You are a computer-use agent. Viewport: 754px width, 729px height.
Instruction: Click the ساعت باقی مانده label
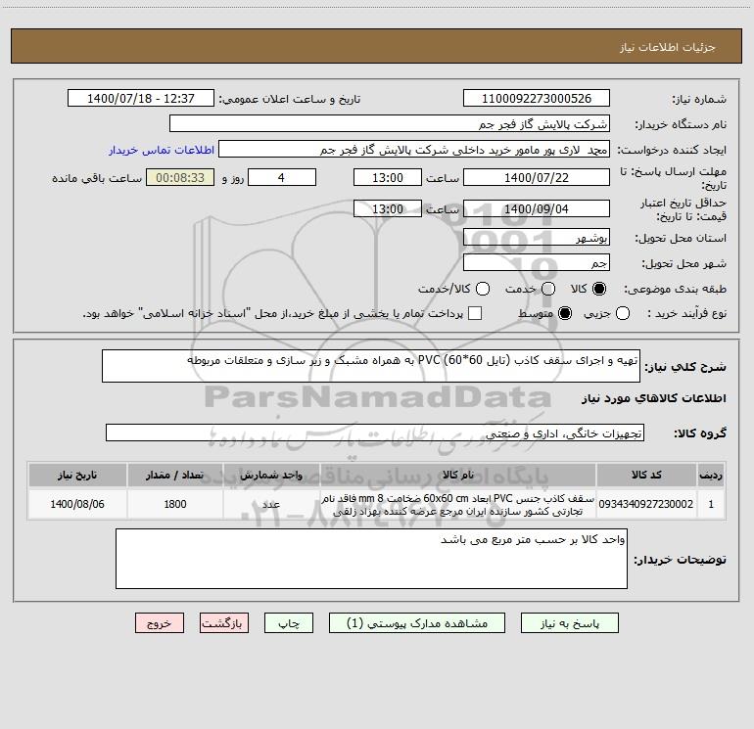[x=97, y=178]
